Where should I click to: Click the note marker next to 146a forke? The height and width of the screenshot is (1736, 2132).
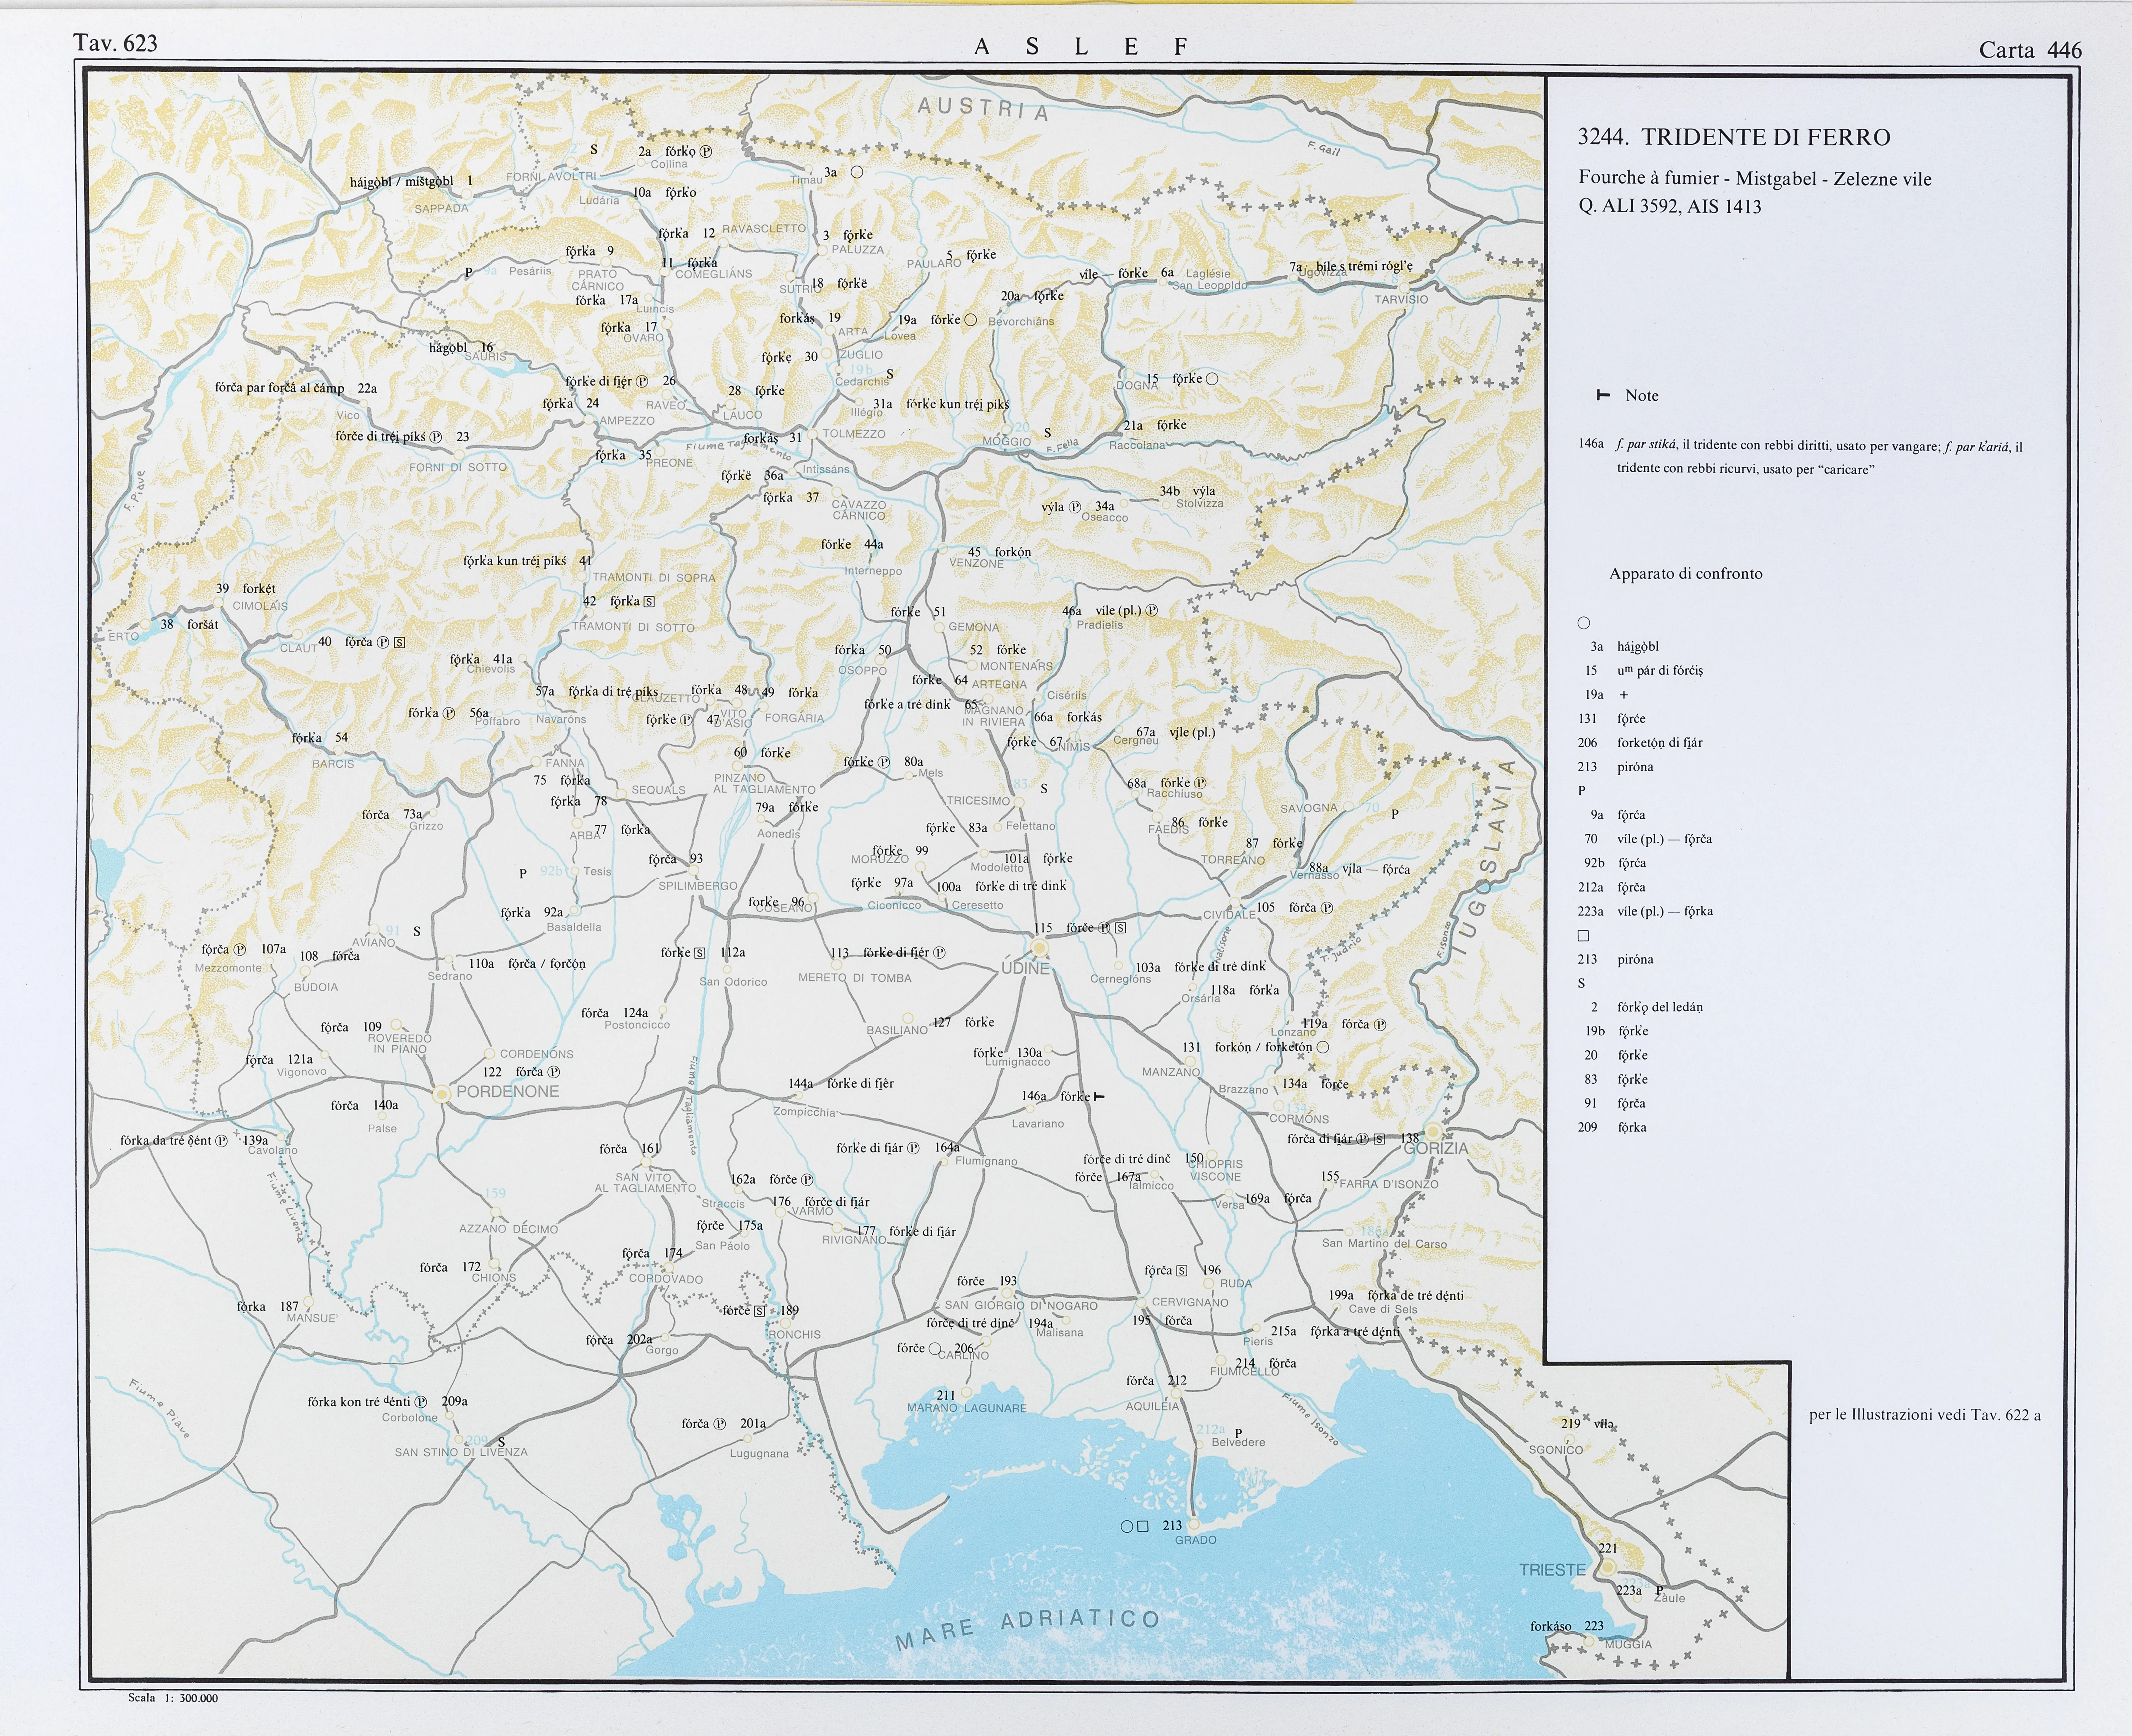point(1099,1097)
